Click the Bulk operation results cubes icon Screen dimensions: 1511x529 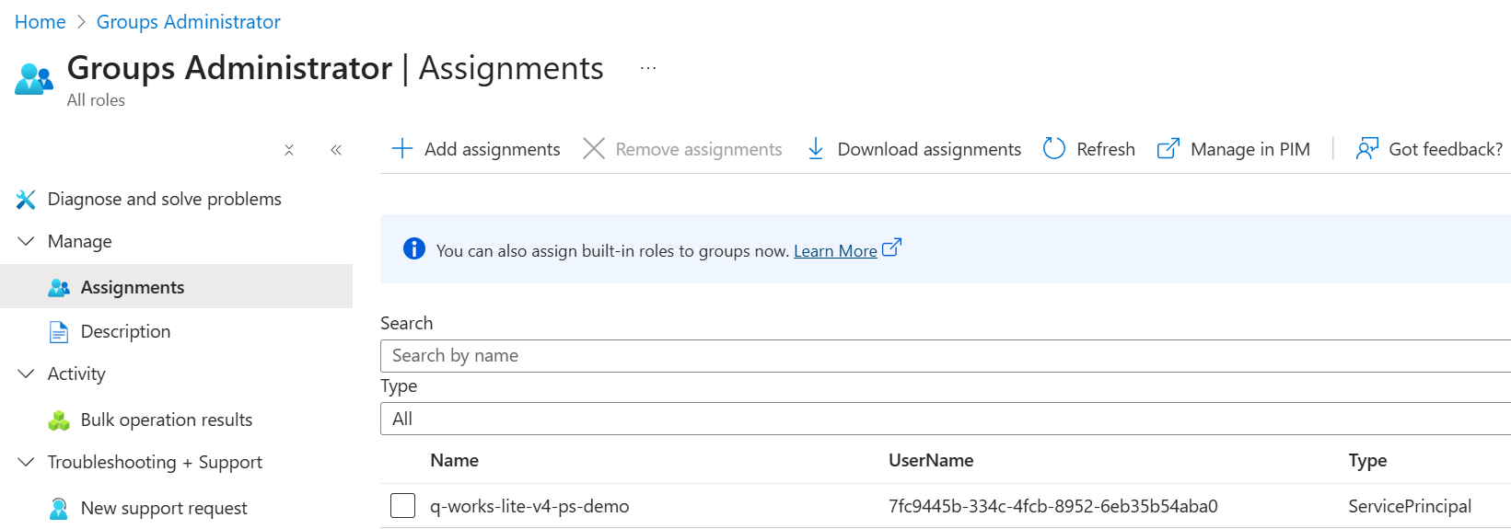tap(59, 420)
